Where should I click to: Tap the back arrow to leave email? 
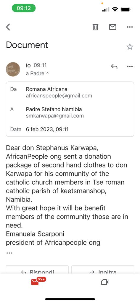click(8, 27)
